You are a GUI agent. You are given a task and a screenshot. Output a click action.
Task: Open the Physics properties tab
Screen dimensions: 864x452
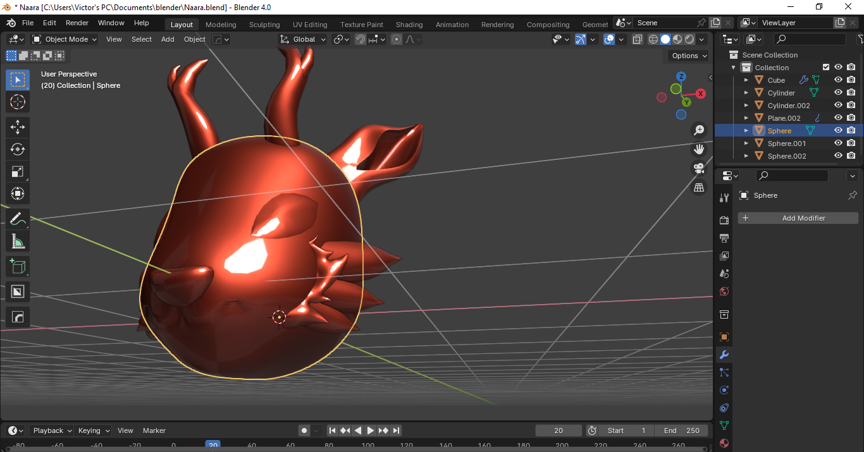[x=724, y=390]
